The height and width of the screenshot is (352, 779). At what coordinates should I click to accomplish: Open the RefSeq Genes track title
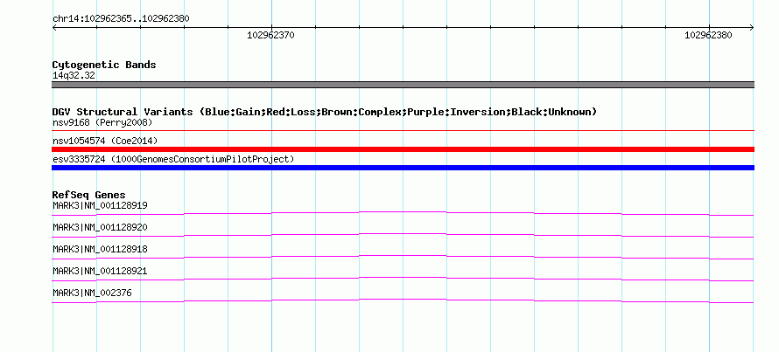tap(89, 196)
